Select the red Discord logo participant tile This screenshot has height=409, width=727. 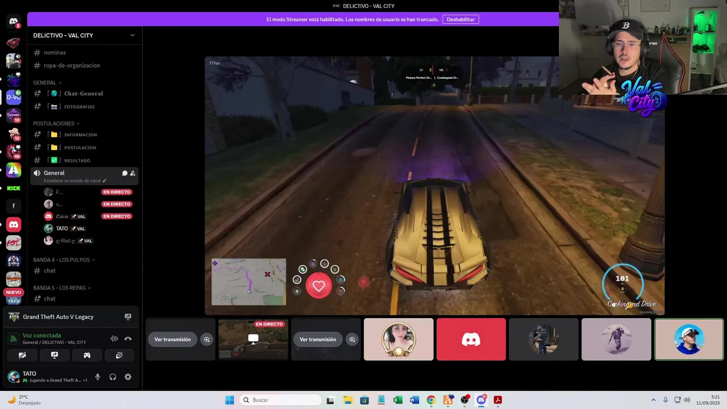(x=471, y=339)
